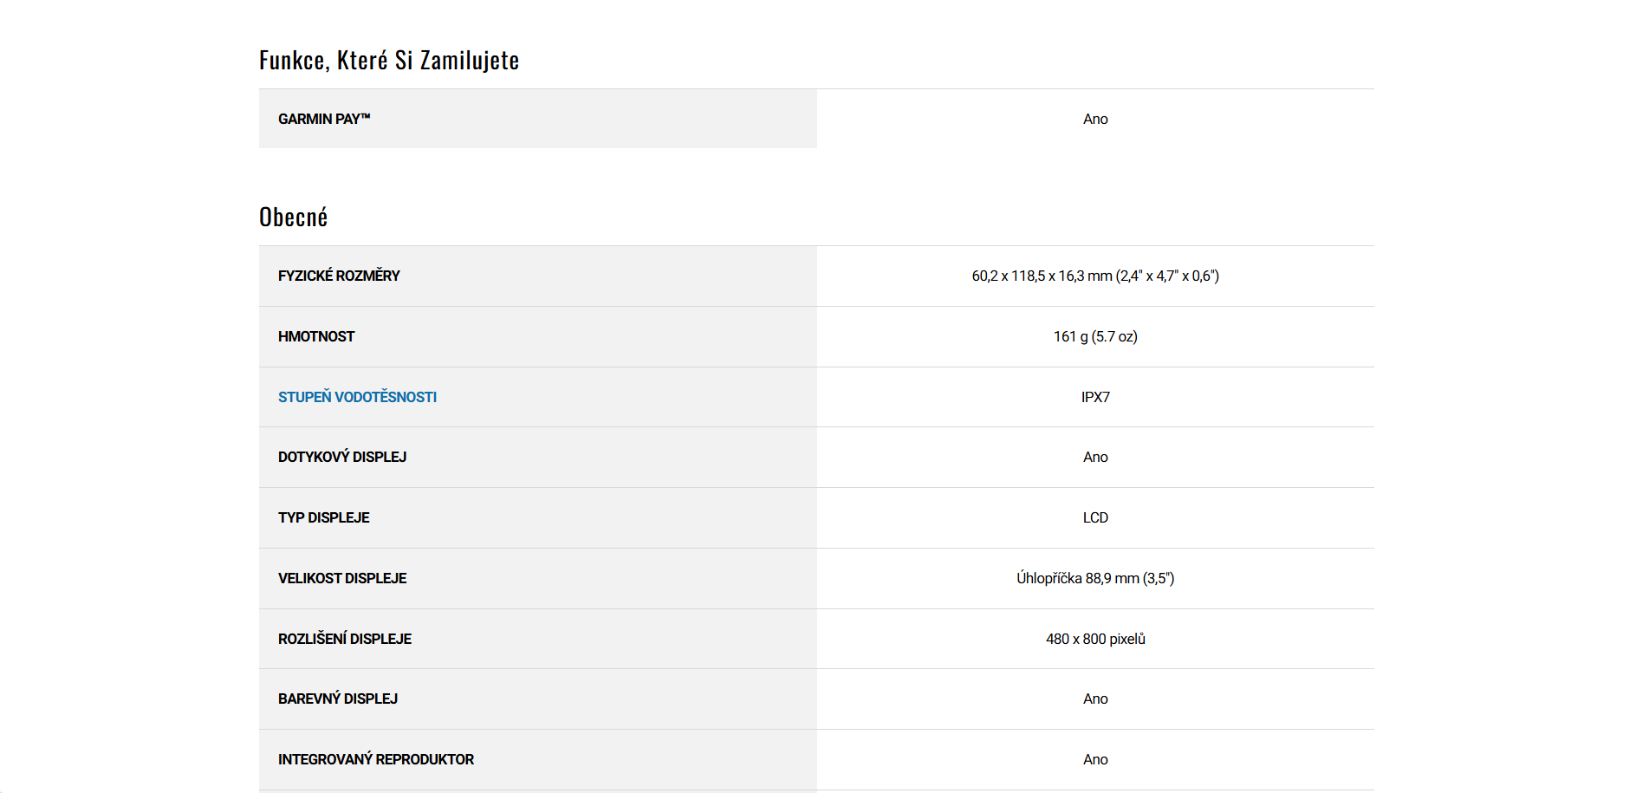The width and height of the screenshot is (1636, 793).
Task: Click the Funkce, Které Si Zamilujete heading
Action: (x=389, y=61)
